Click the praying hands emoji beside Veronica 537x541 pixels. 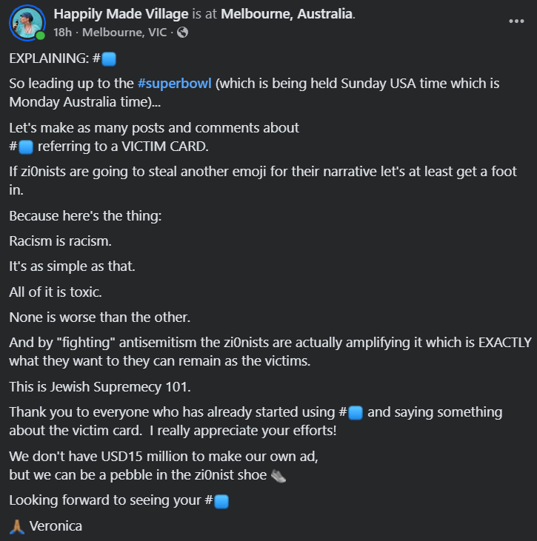(x=17, y=527)
